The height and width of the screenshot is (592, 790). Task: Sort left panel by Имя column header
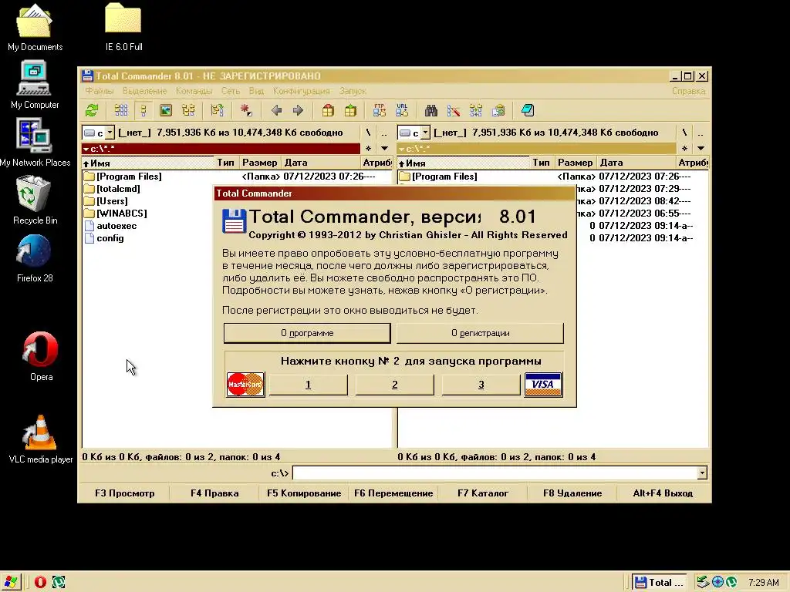(147, 163)
